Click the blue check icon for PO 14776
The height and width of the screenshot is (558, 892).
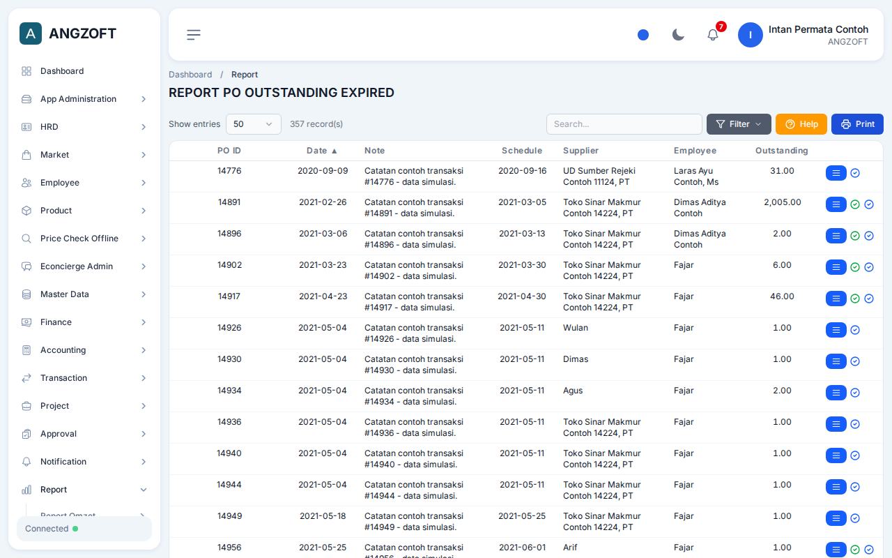855,173
